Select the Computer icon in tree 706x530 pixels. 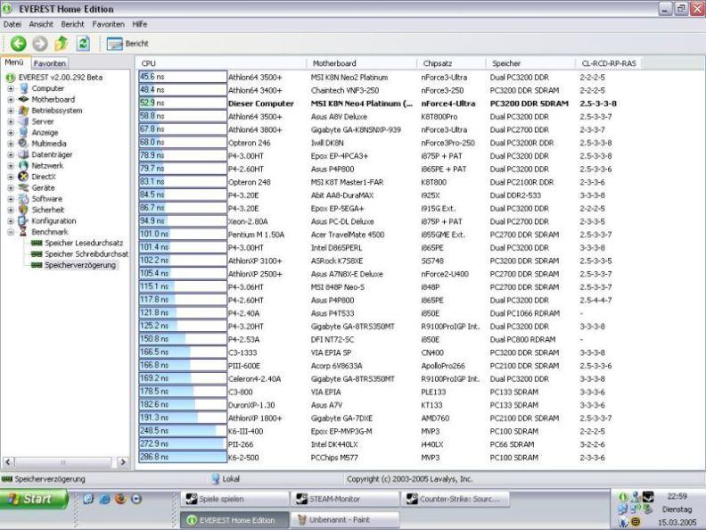click(24, 88)
